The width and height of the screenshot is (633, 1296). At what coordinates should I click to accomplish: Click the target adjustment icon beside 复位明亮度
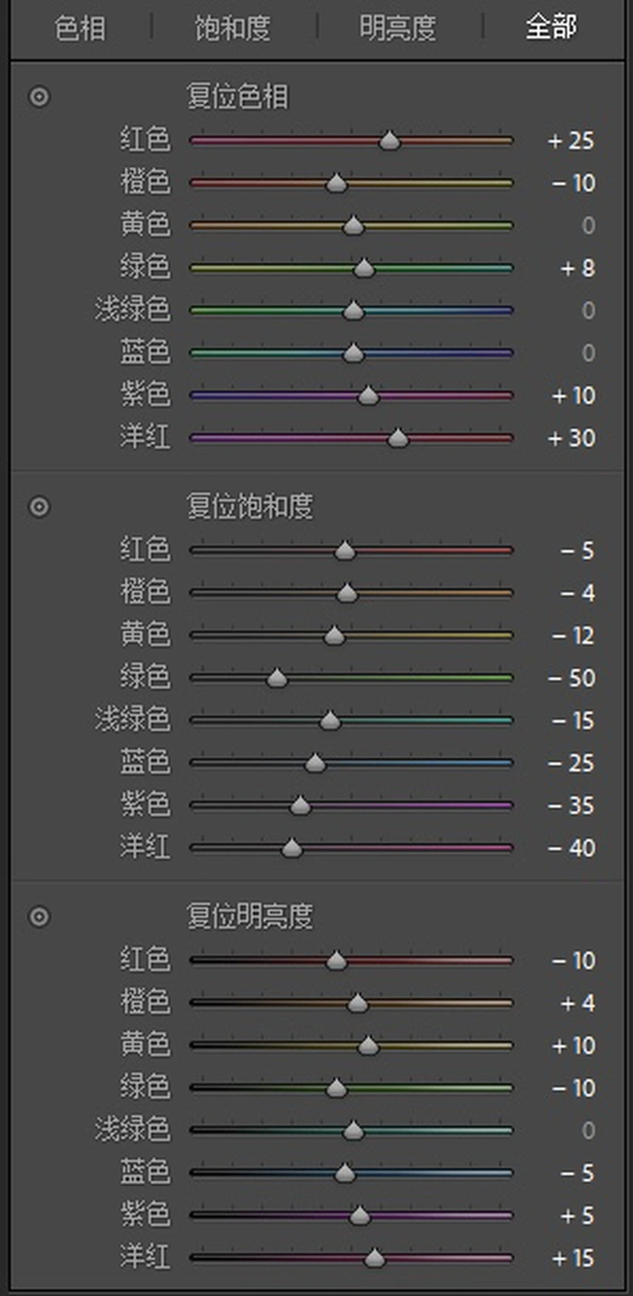[x=40, y=917]
